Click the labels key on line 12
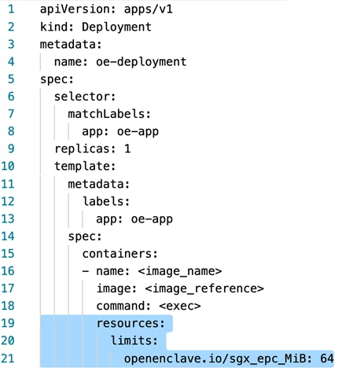The image size is (342, 371). pos(103,201)
